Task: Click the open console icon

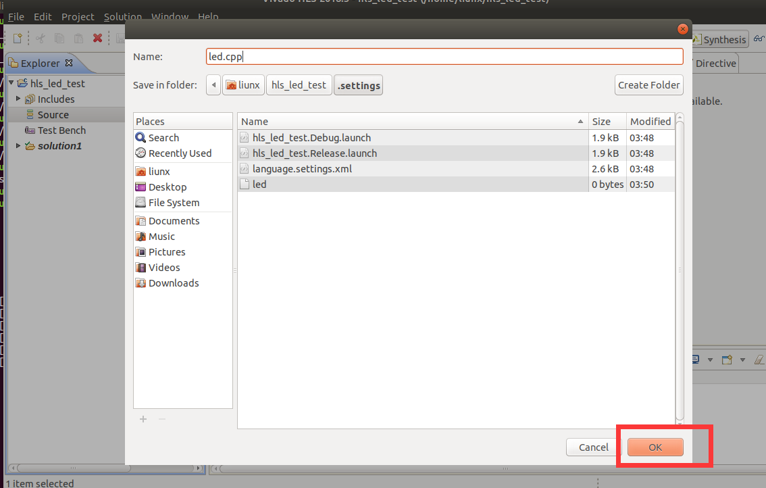Action: pos(727,360)
